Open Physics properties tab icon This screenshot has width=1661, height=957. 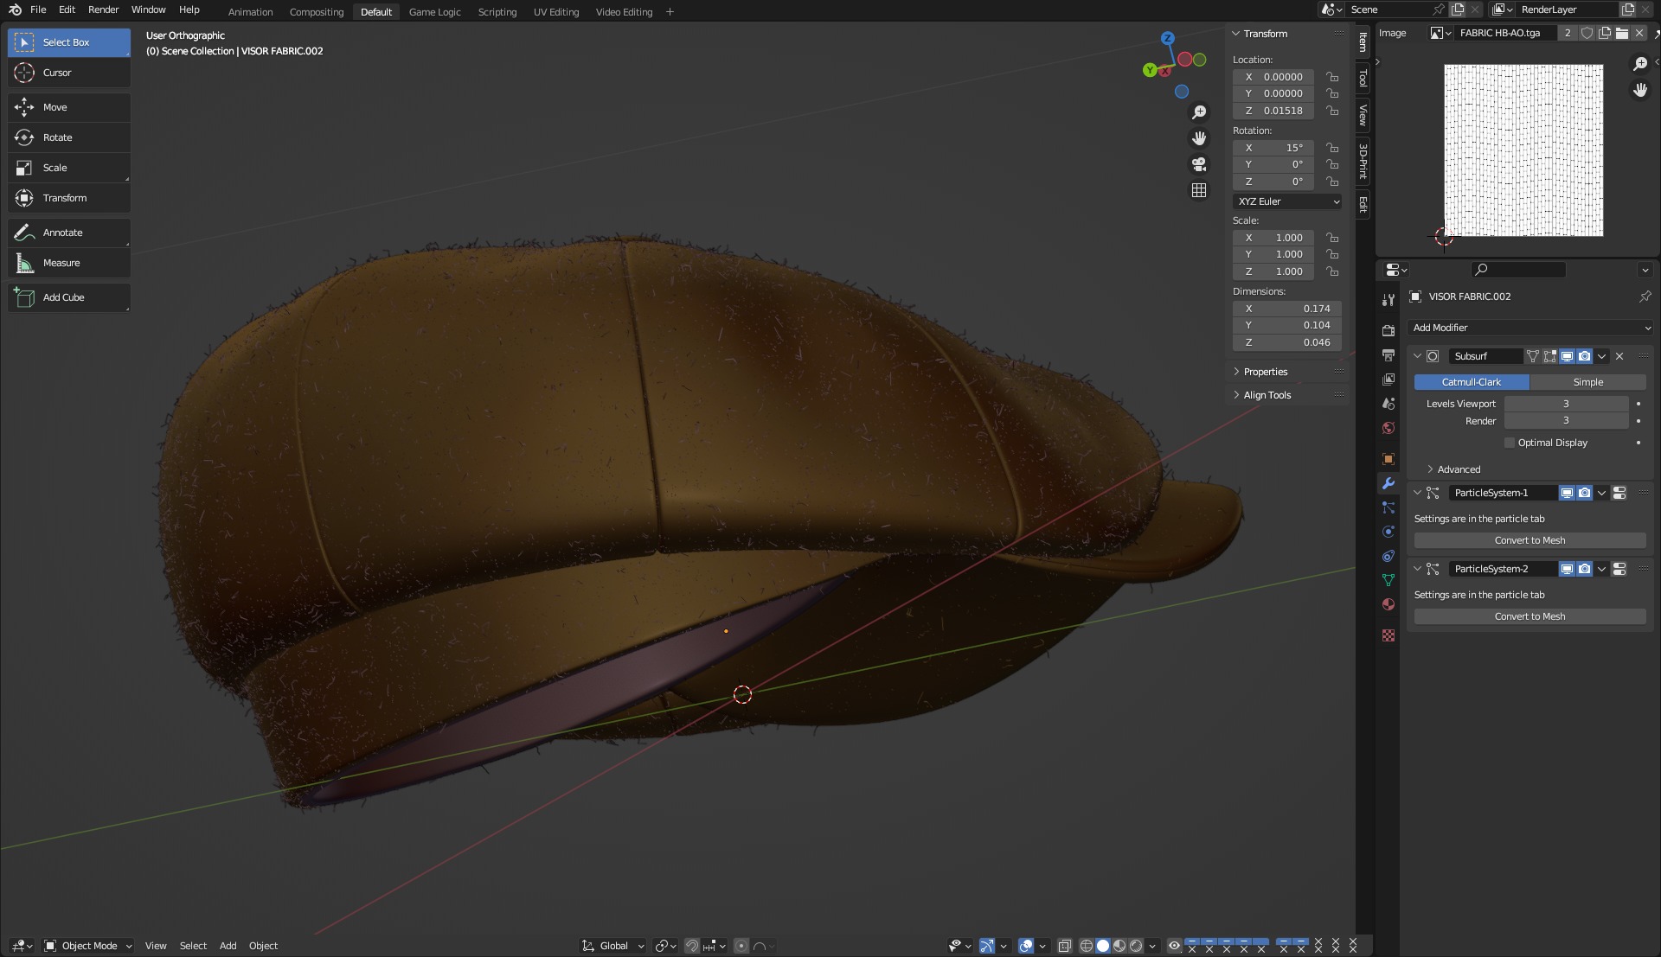point(1388,532)
